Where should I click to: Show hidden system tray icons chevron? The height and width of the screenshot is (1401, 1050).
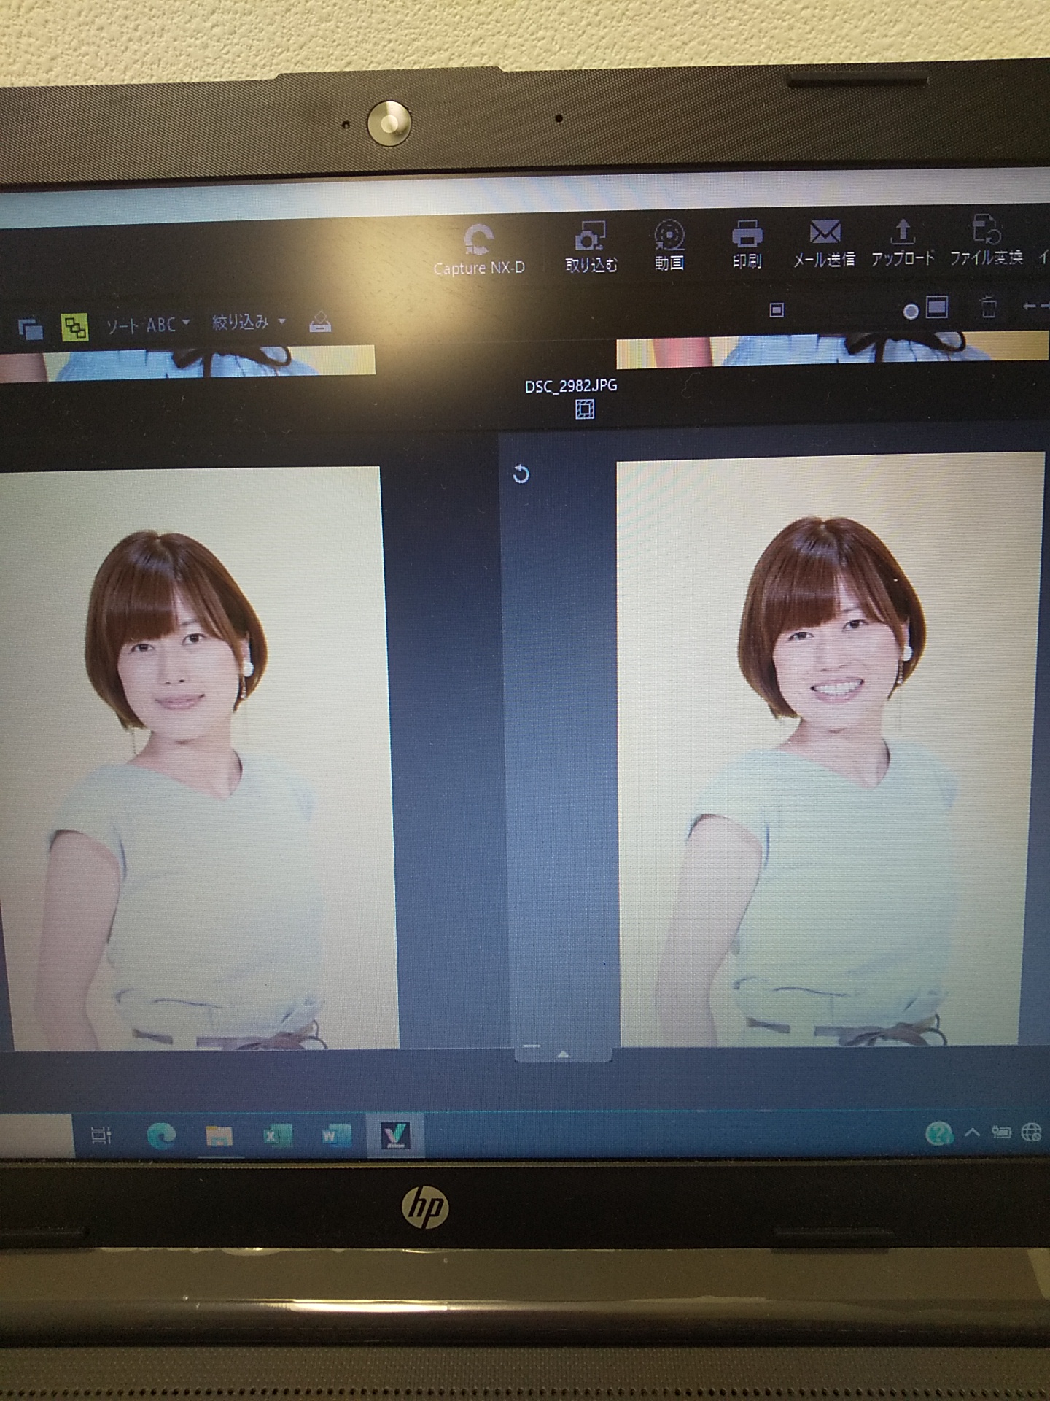[x=972, y=1132]
